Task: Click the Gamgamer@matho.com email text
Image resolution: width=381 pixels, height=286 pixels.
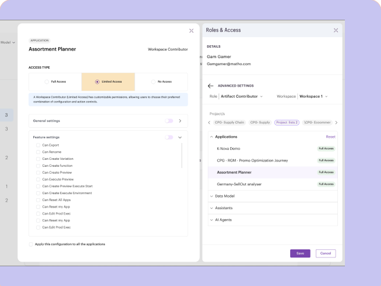Action: coord(228,64)
